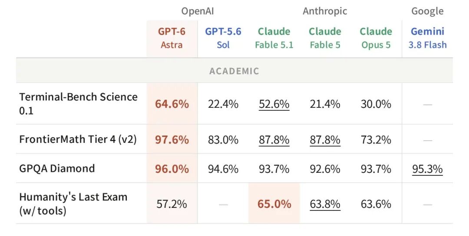Image resolution: width=469 pixels, height=236 pixels.
Task: Select the highlighted 97.6% FrontierMath score
Action: (172, 139)
